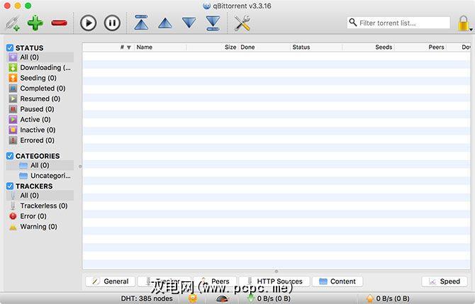Select the Errored (0) filter
The image size is (475, 304).
point(40,140)
